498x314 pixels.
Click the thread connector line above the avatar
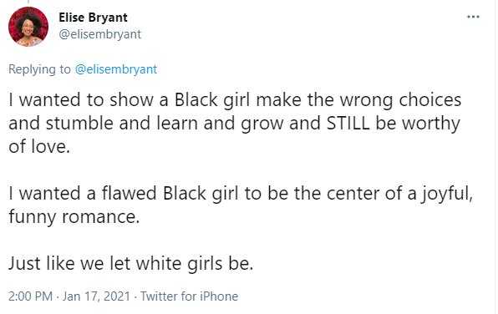pos(28,2)
